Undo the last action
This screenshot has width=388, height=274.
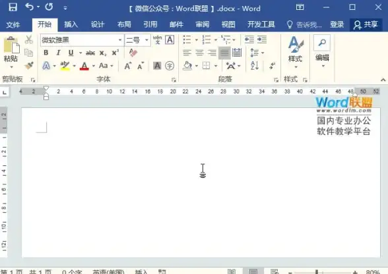pos(30,7)
